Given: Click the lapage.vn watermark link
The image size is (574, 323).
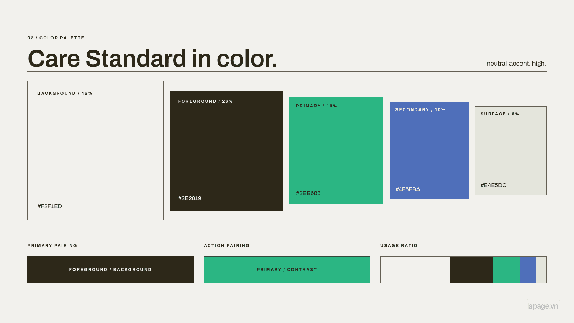Looking at the screenshot, I should pyautogui.click(x=542, y=306).
